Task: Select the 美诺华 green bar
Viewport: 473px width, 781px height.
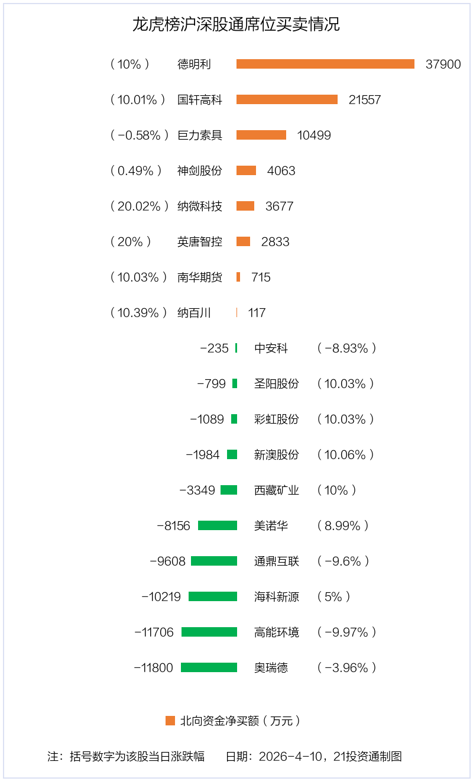Action: click(217, 525)
